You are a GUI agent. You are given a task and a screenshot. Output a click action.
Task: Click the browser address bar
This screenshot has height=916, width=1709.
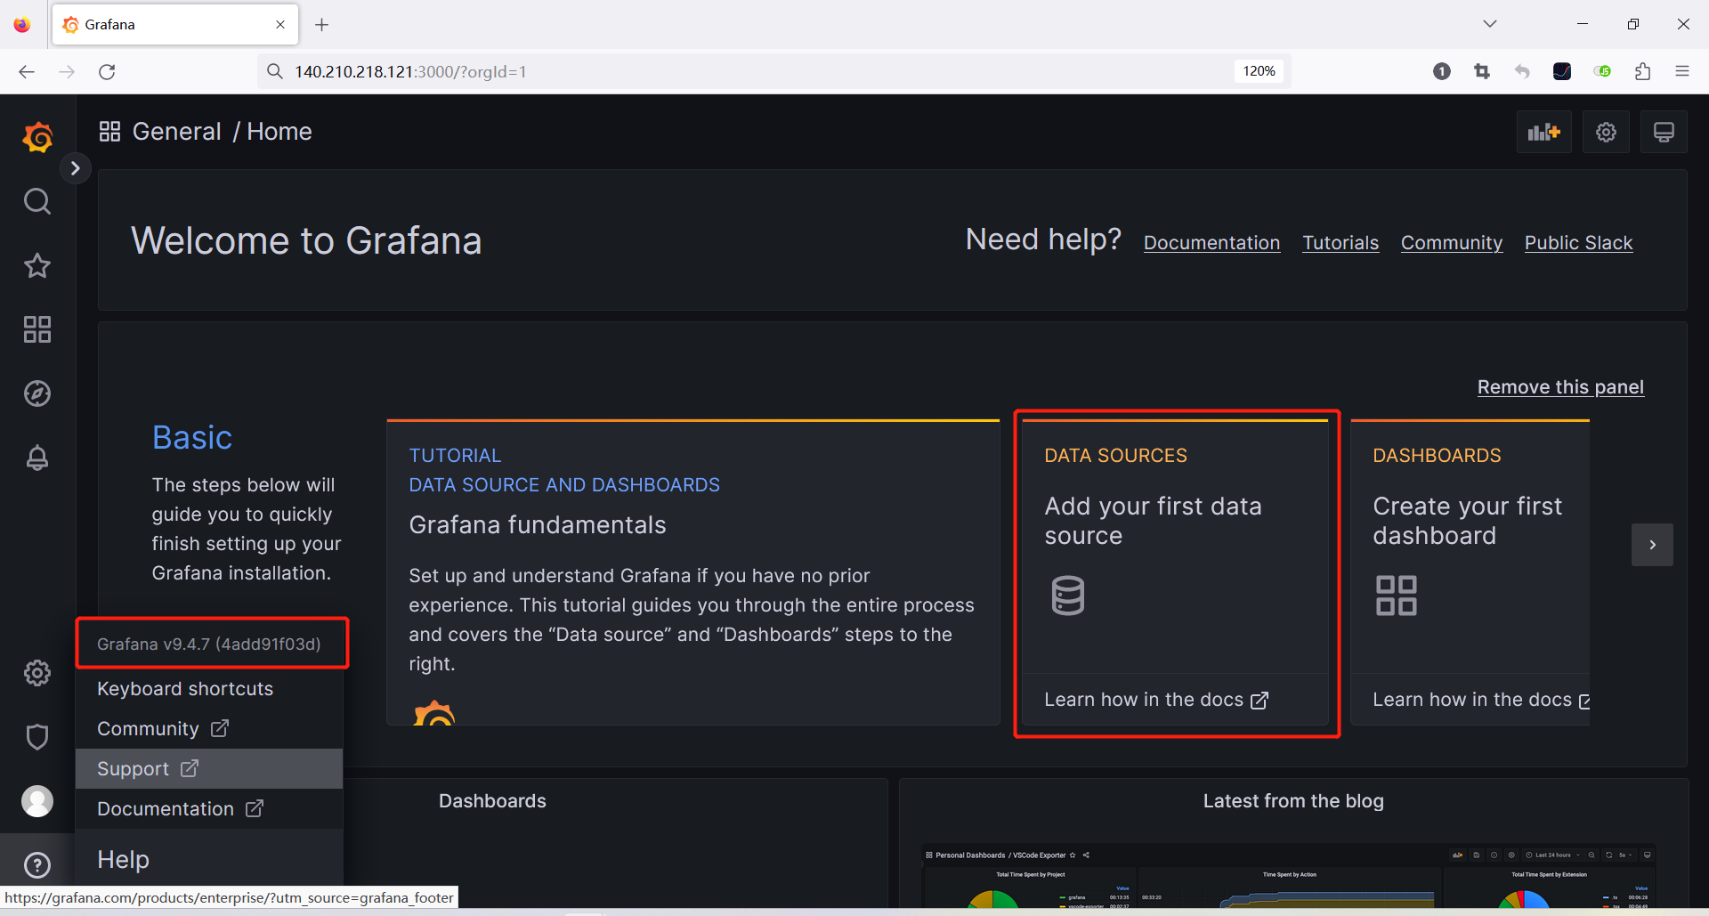757,71
